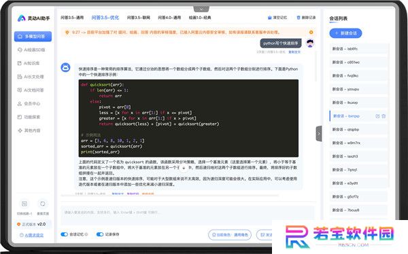Click 清空记忆 clear memory icon button
Screen dimensions: 408x254
(x=277, y=18)
